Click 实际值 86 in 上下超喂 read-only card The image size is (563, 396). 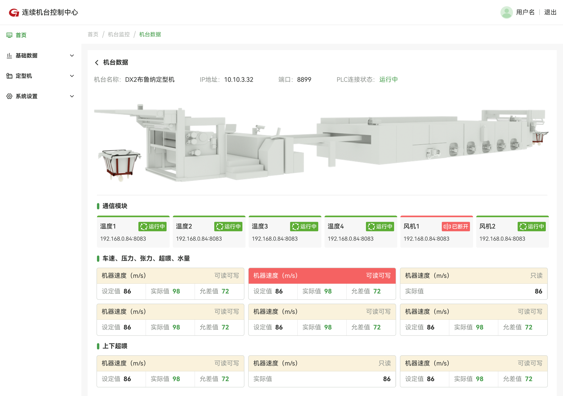point(322,379)
